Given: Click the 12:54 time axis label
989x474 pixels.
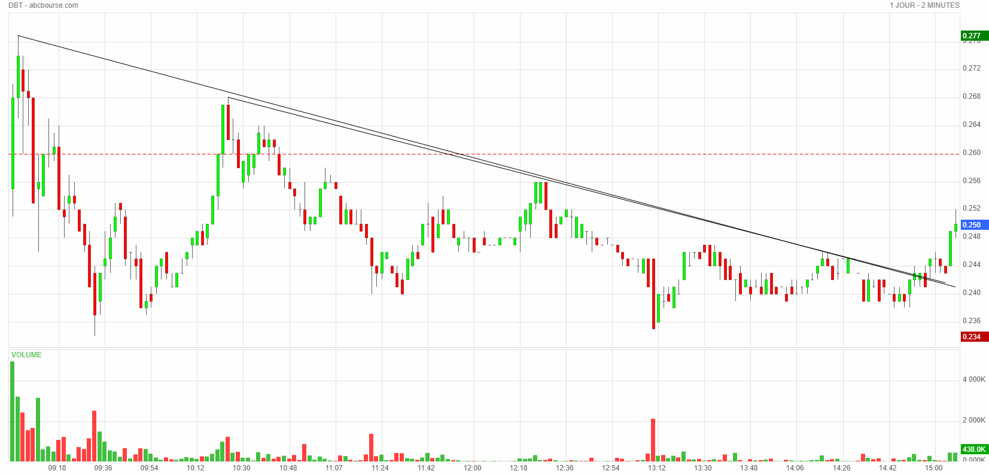Looking at the screenshot, I should [x=611, y=468].
